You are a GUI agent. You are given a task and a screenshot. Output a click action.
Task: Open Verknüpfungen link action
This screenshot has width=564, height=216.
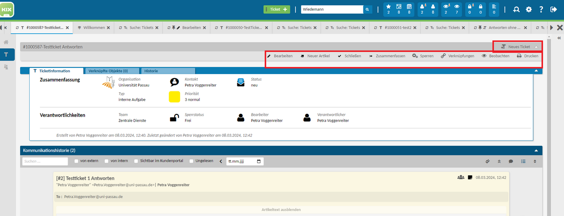tap(457, 56)
